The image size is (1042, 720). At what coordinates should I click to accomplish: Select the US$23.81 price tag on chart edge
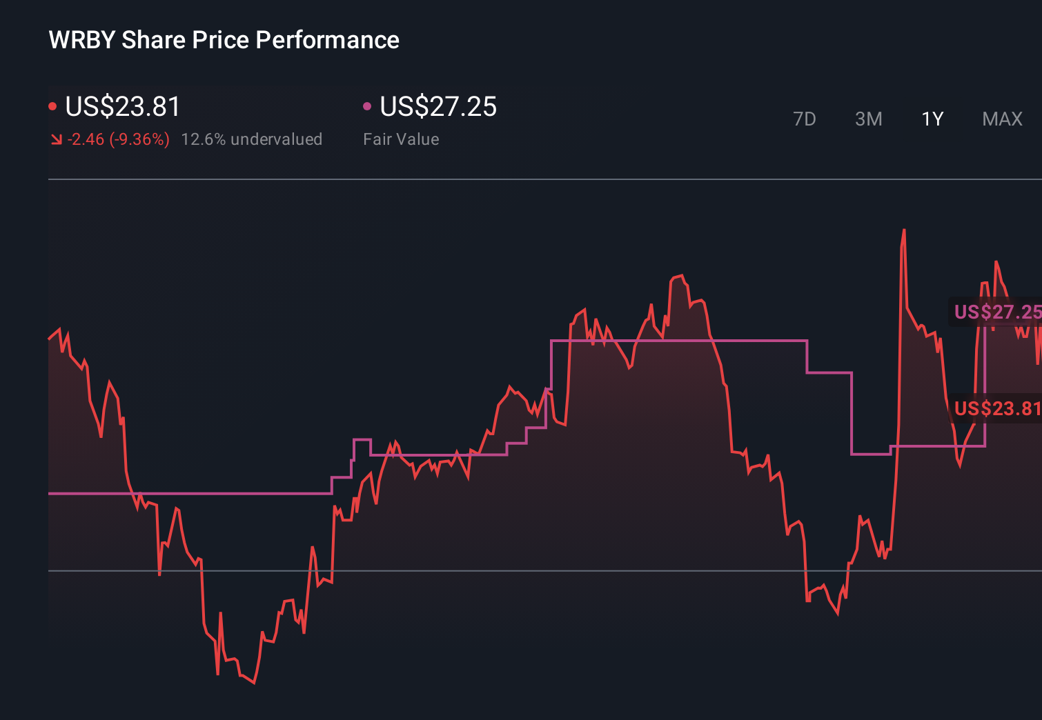tap(996, 409)
